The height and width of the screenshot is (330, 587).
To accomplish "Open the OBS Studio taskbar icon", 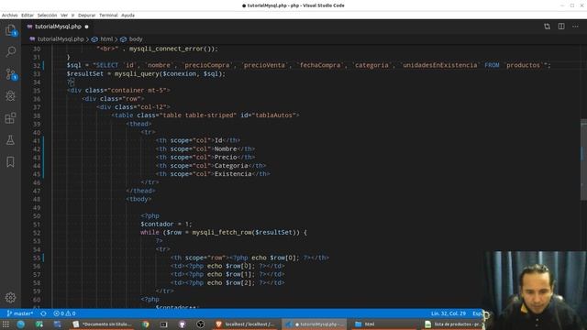I will pyautogui.click(x=201, y=324).
